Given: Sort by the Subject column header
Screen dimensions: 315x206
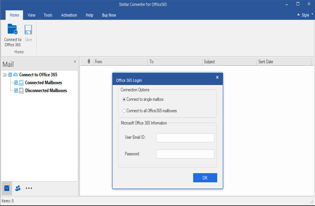Looking at the screenshot, I should 230,62.
